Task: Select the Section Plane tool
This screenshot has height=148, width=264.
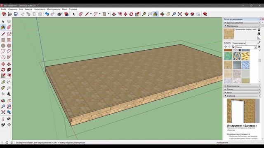Action: click(x=9, y=125)
